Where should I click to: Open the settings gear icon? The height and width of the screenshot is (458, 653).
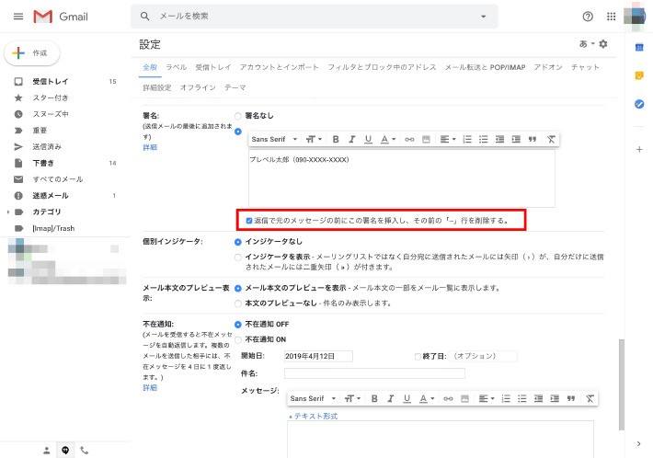coord(603,44)
